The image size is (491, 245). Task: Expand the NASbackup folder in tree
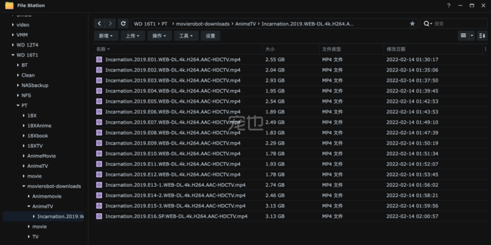17,85
